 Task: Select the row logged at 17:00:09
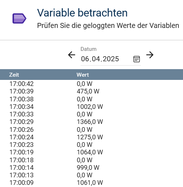click(x=91, y=183)
